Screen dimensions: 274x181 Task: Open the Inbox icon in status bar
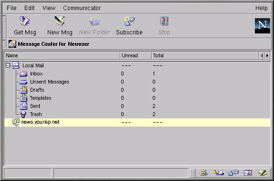coord(219,173)
